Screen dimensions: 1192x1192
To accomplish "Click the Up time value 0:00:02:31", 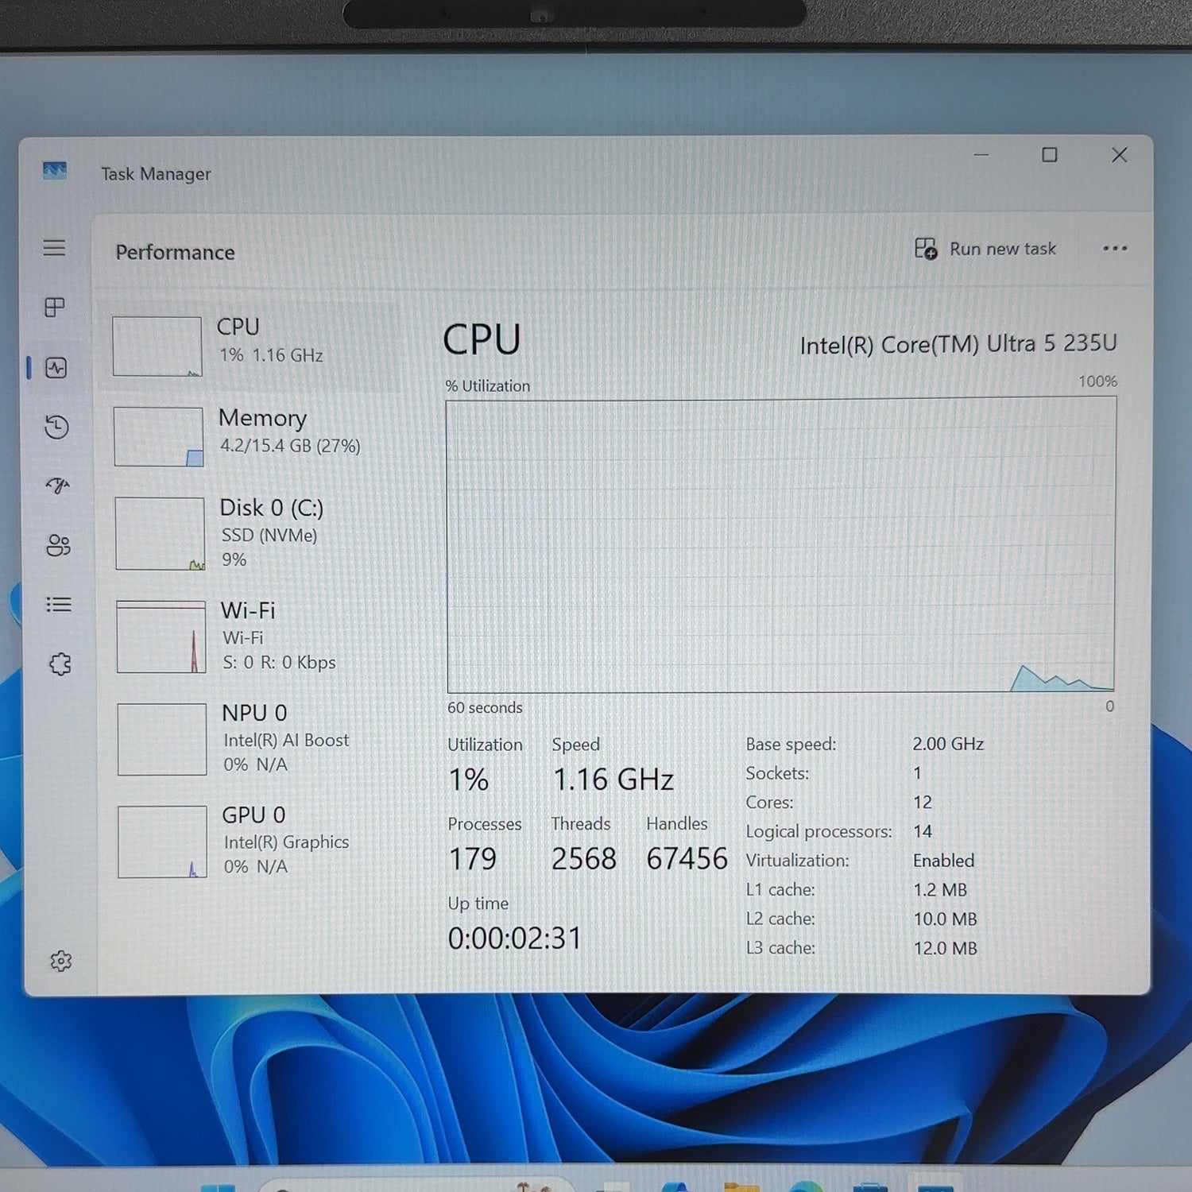I will (x=515, y=939).
